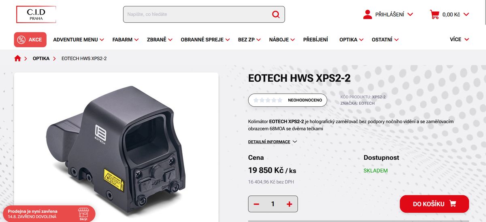Open the Náboje dropdown menu
This screenshot has height=222, width=486.
[x=282, y=40]
